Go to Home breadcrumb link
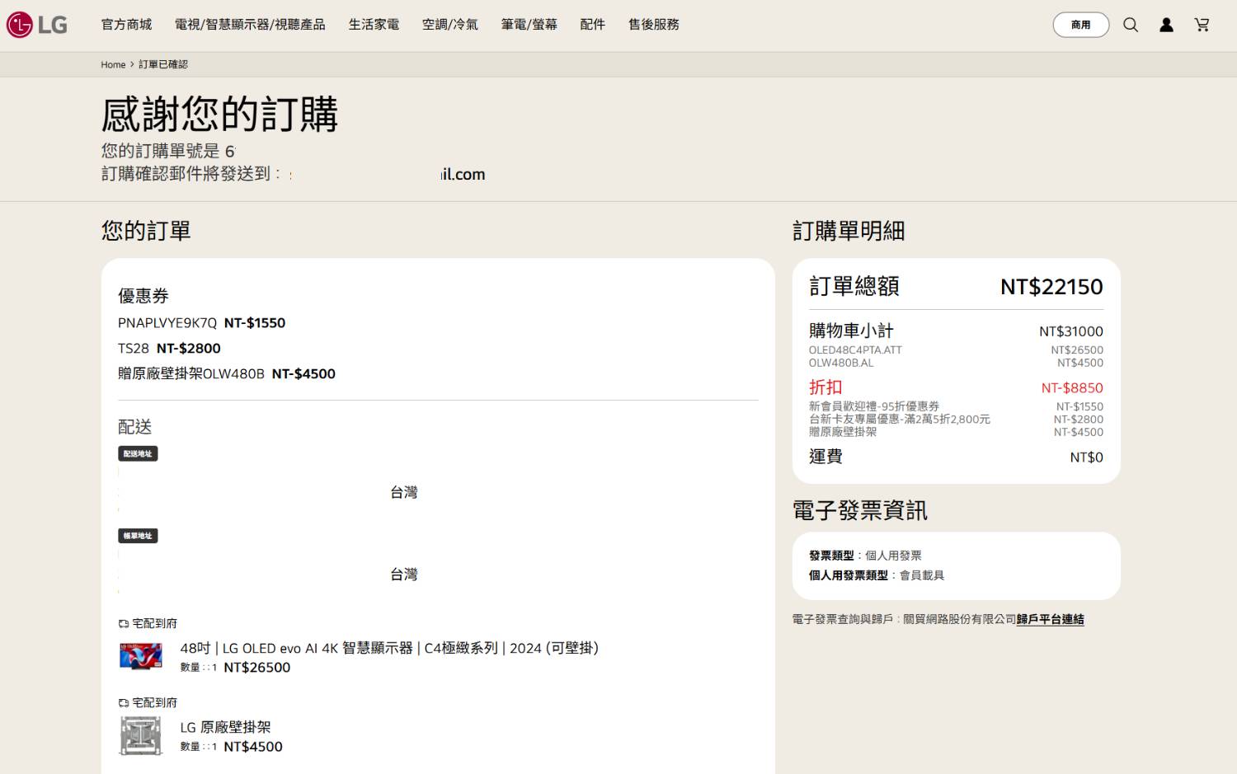Viewport: 1237px width, 774px height. [113, 64]
